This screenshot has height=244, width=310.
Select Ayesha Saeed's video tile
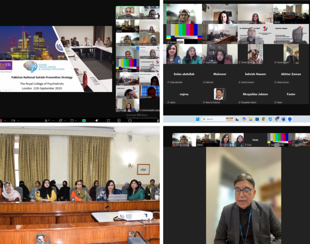220,54
